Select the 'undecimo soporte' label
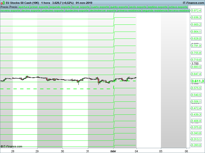Image resolution: width=205 pixels, height=153 pixels. tap(53, 10)
